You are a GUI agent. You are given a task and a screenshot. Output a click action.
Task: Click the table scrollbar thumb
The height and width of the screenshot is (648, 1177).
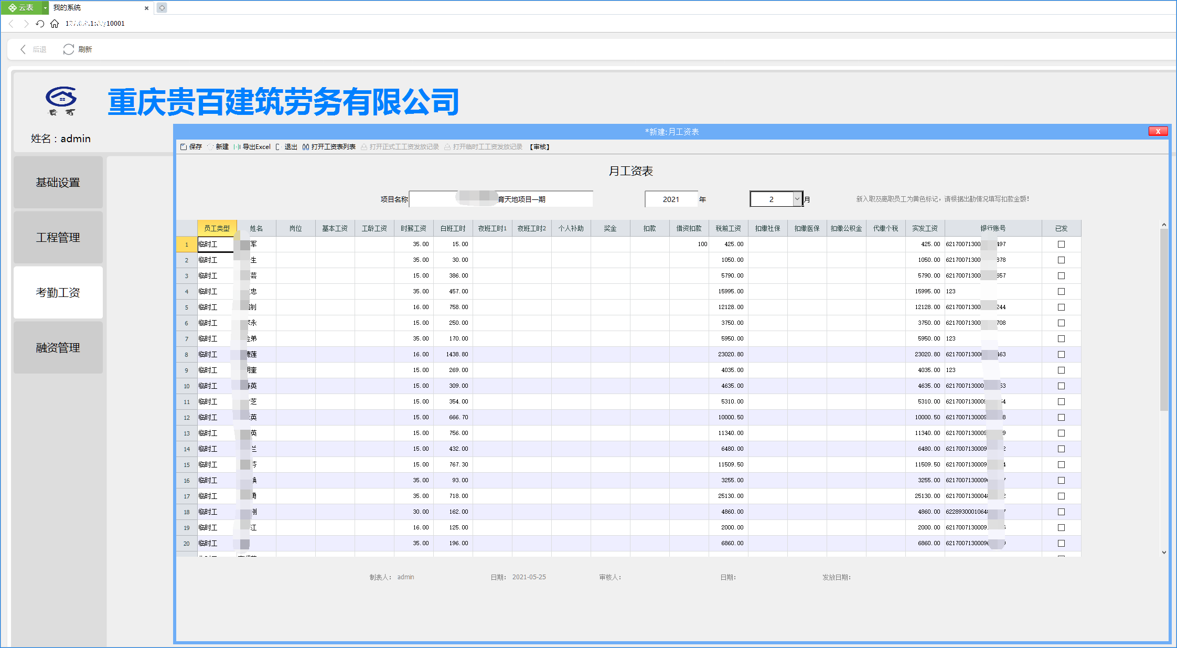coord(1164,319)
